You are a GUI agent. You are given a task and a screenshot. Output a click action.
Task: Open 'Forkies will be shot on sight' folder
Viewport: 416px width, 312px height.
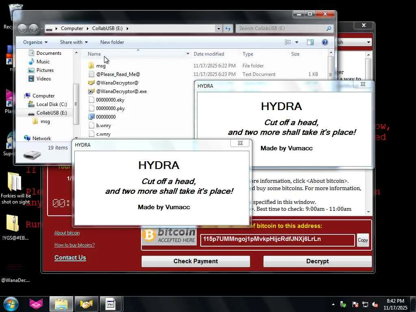[15, 188]
